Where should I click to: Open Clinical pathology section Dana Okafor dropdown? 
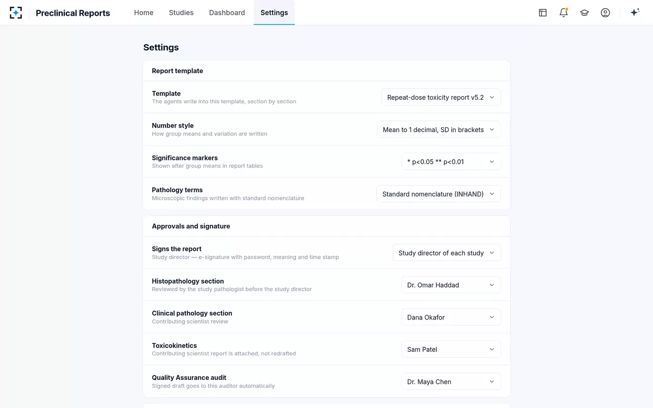pyautogui.click(x=451, y=317)
